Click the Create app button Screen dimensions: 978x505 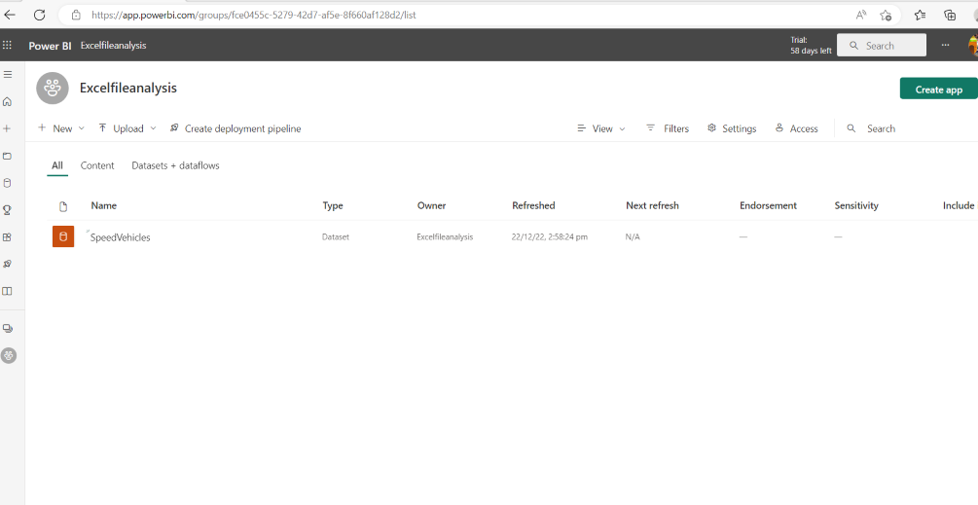(x=938, y=90)
